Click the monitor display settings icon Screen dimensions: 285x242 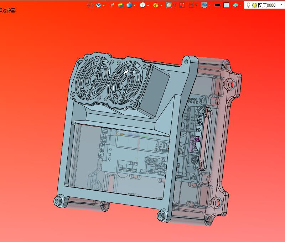(x=204, y=5)
